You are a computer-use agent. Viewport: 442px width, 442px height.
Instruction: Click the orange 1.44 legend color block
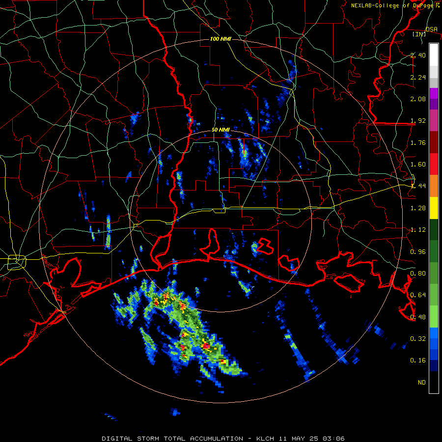[434, 186]
